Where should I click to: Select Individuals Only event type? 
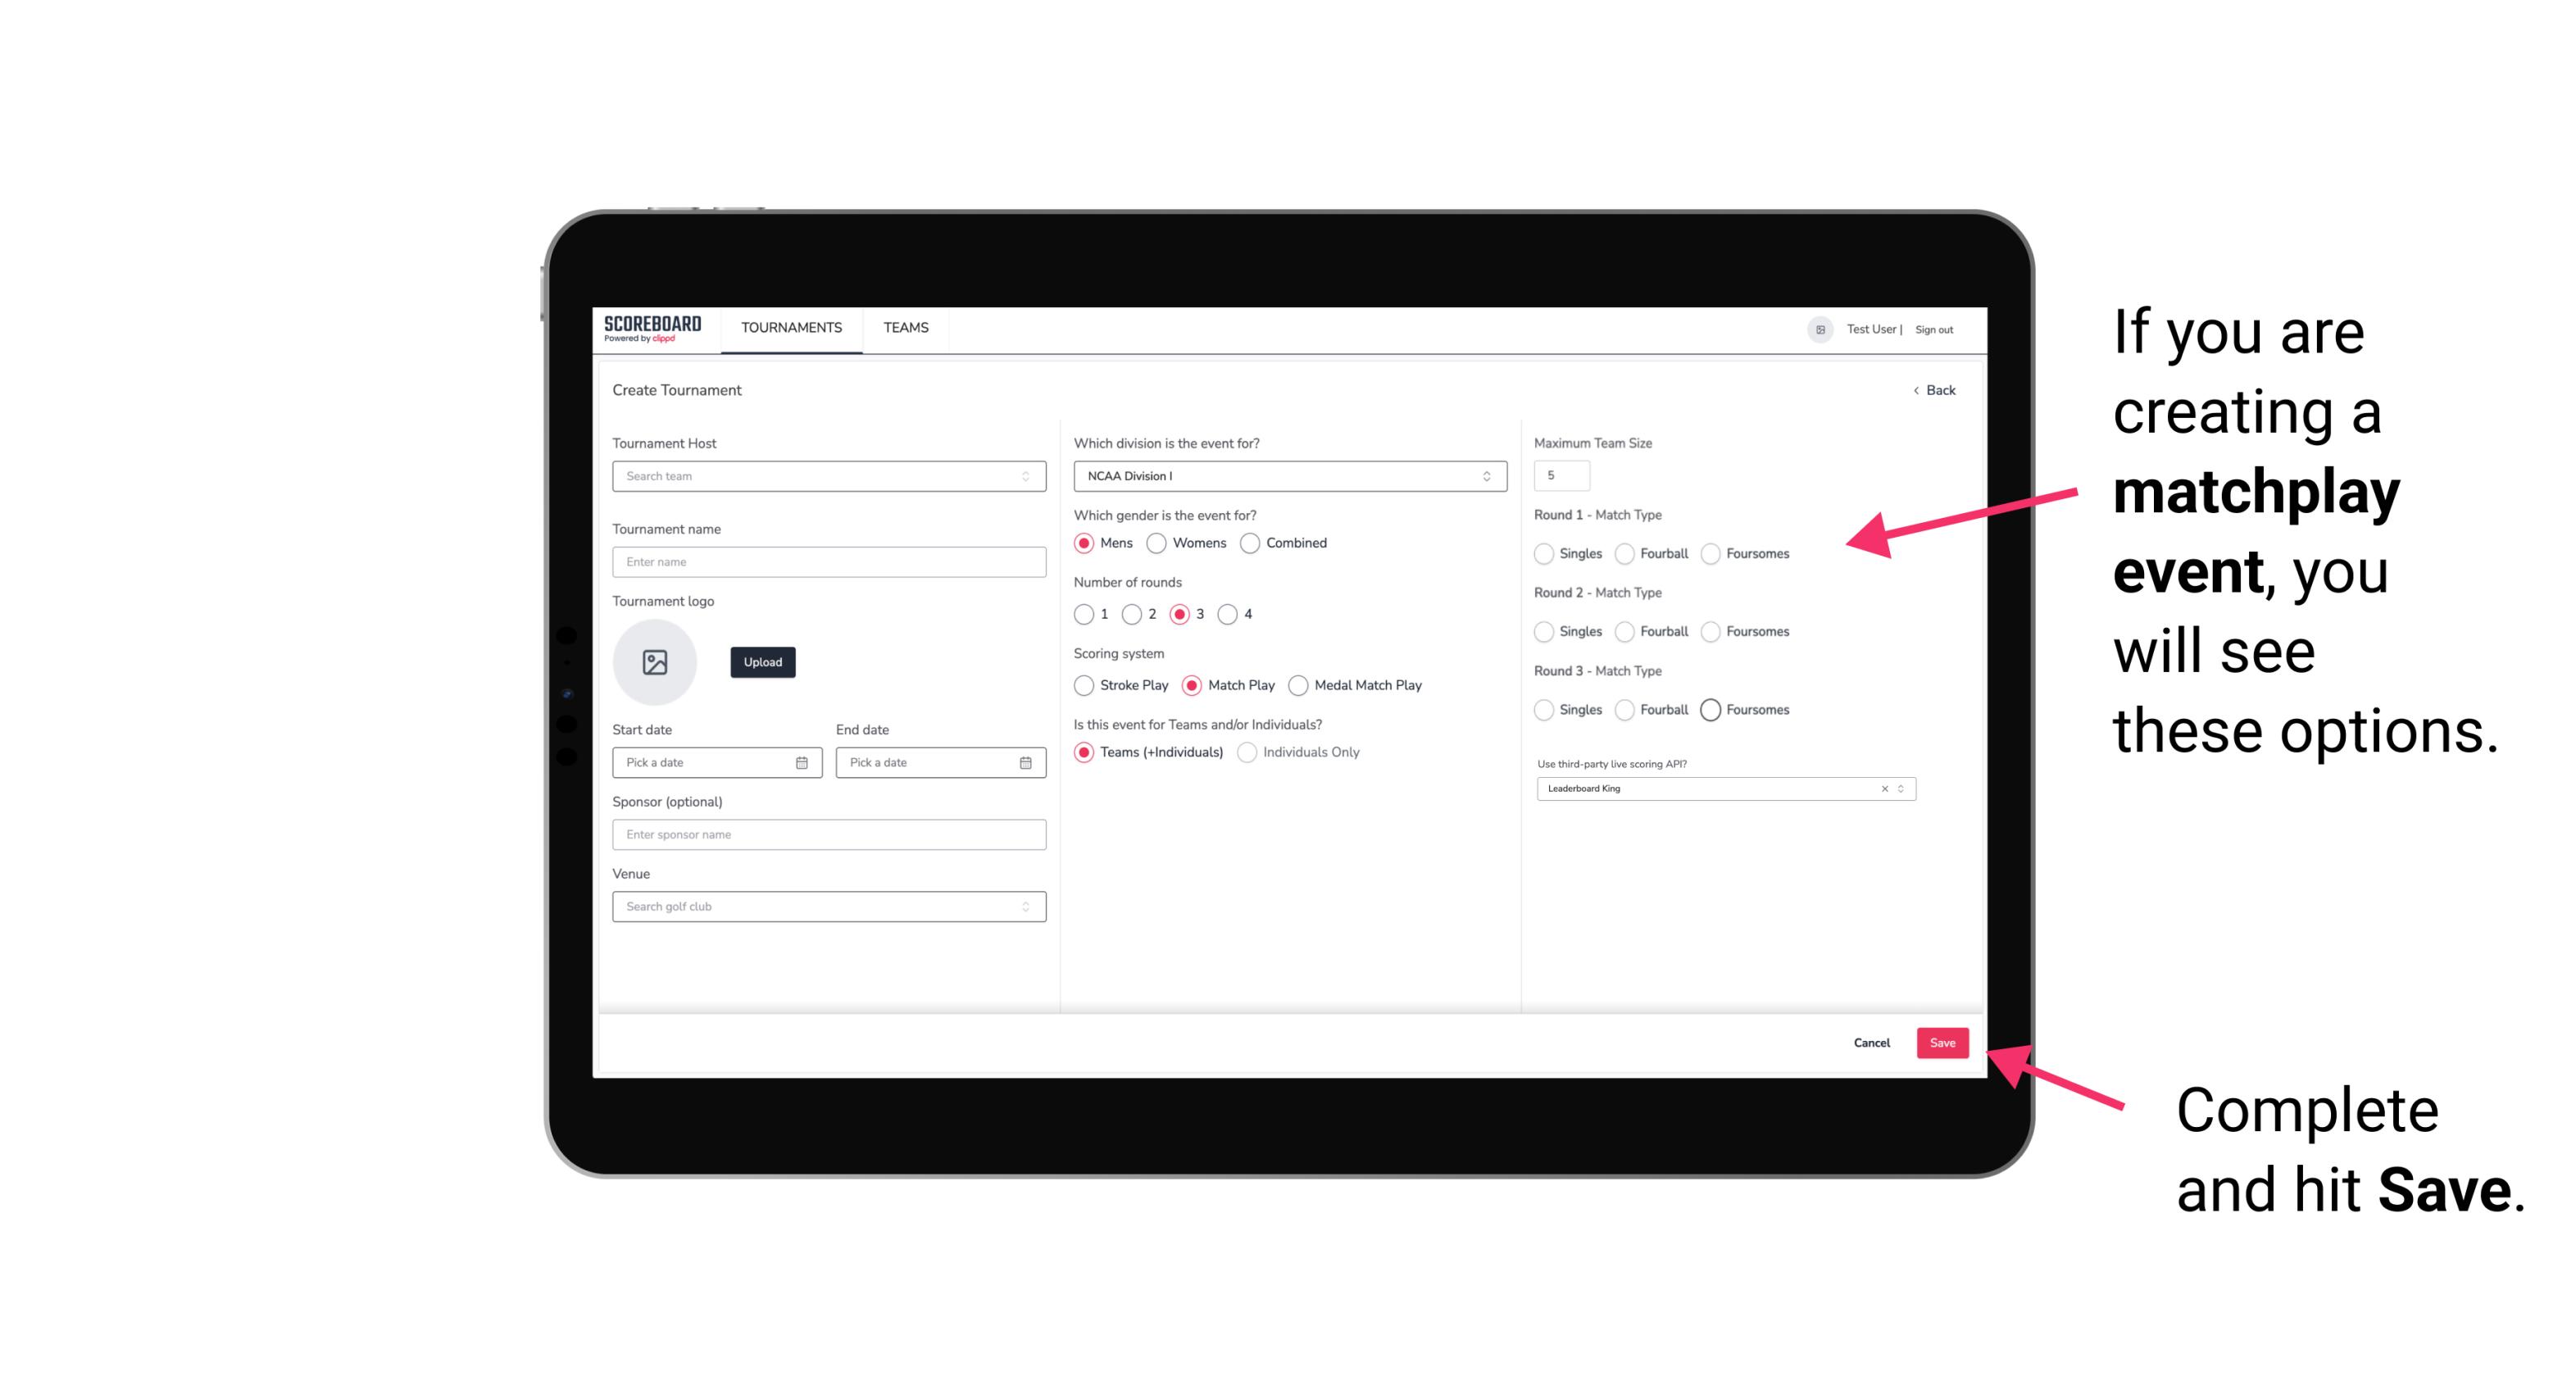(1245, 752)
